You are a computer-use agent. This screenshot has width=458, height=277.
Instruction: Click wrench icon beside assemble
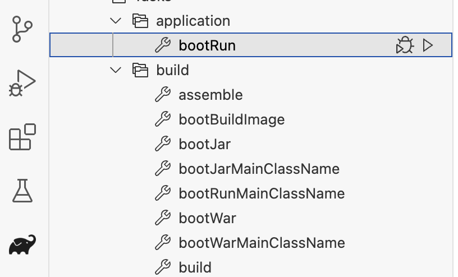coord(163,95)
